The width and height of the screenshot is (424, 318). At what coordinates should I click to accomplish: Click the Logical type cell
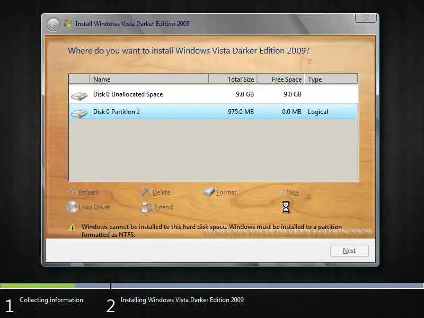317,112
